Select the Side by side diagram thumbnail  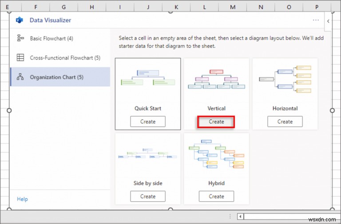tap(148, 153)
